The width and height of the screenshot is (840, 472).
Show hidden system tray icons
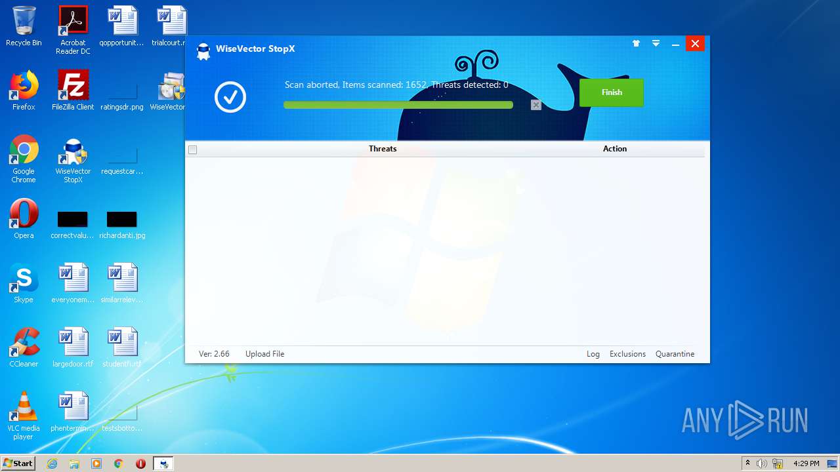(747, 463)
